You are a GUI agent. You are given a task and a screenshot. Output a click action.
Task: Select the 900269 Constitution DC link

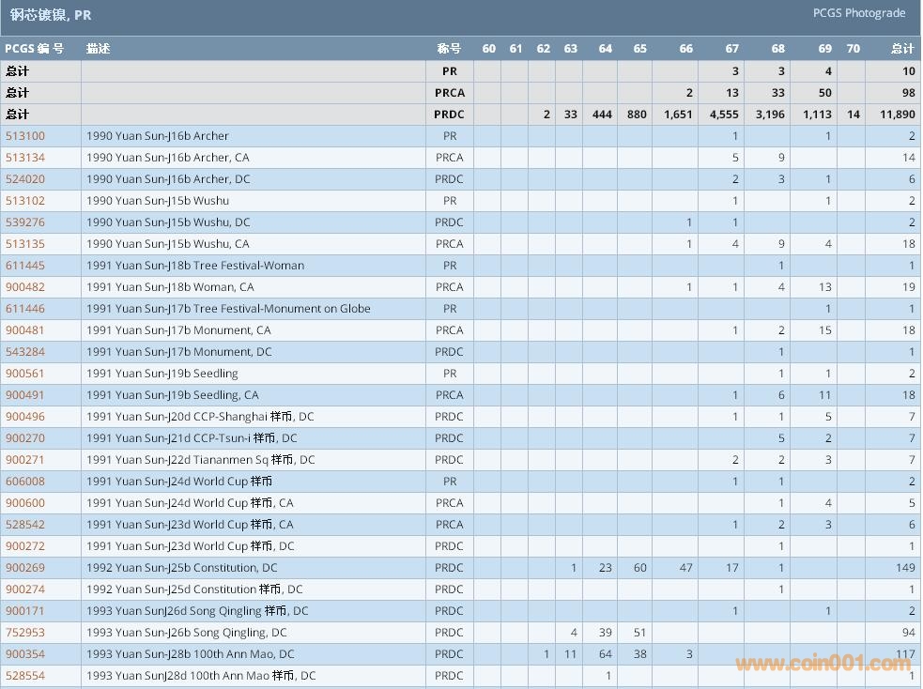pyautogui.click(x=25, y=568)
